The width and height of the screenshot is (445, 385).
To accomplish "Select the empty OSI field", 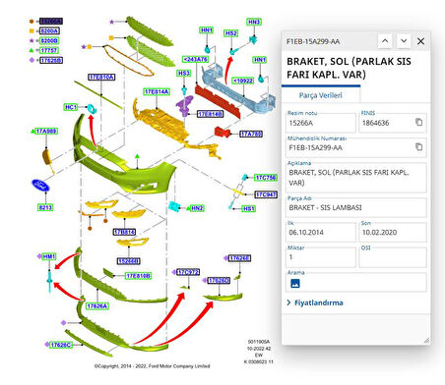I will [x=393, y=257].
